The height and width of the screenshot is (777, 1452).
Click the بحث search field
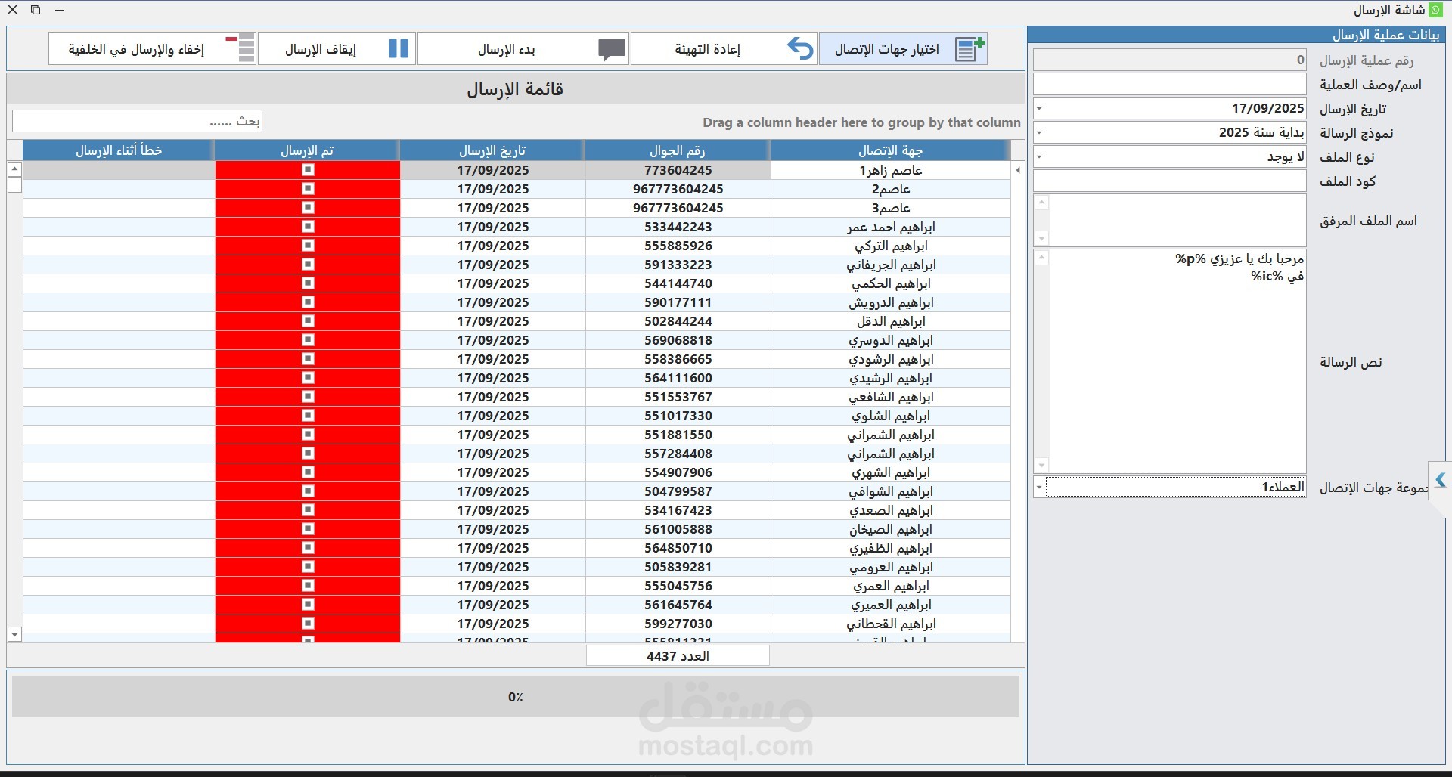tap(137, 121)
